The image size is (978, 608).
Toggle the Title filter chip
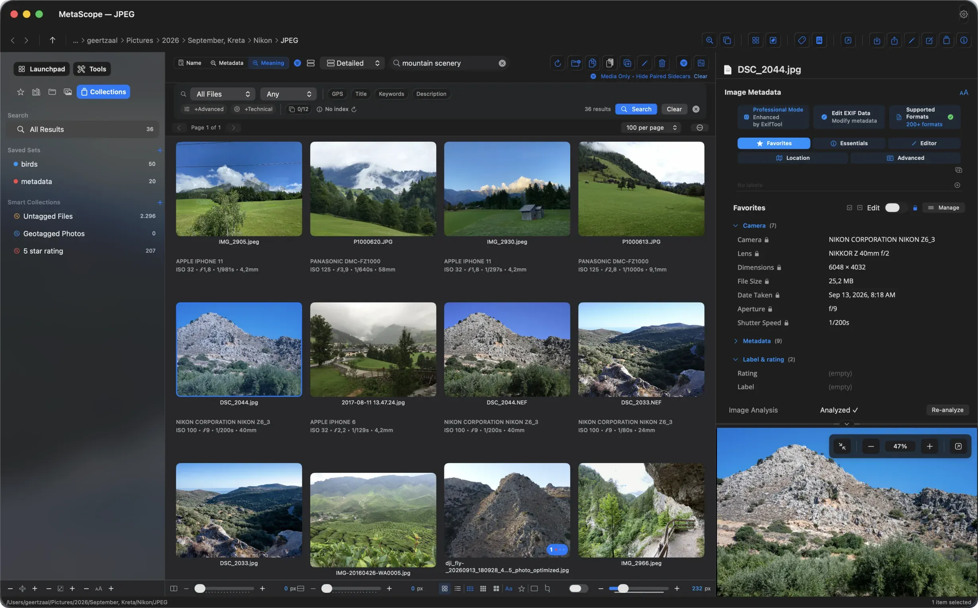pyautogui.click(x=360, y=94)
